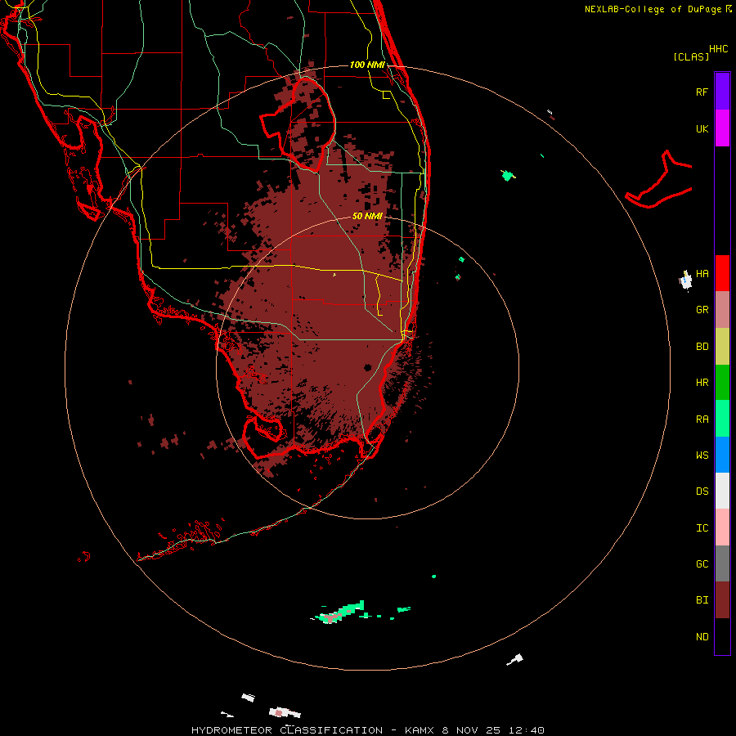Click the dark green HR legend swatch
Image resolution: width=736 pixels, height=736 pixels.
[722, 382]
